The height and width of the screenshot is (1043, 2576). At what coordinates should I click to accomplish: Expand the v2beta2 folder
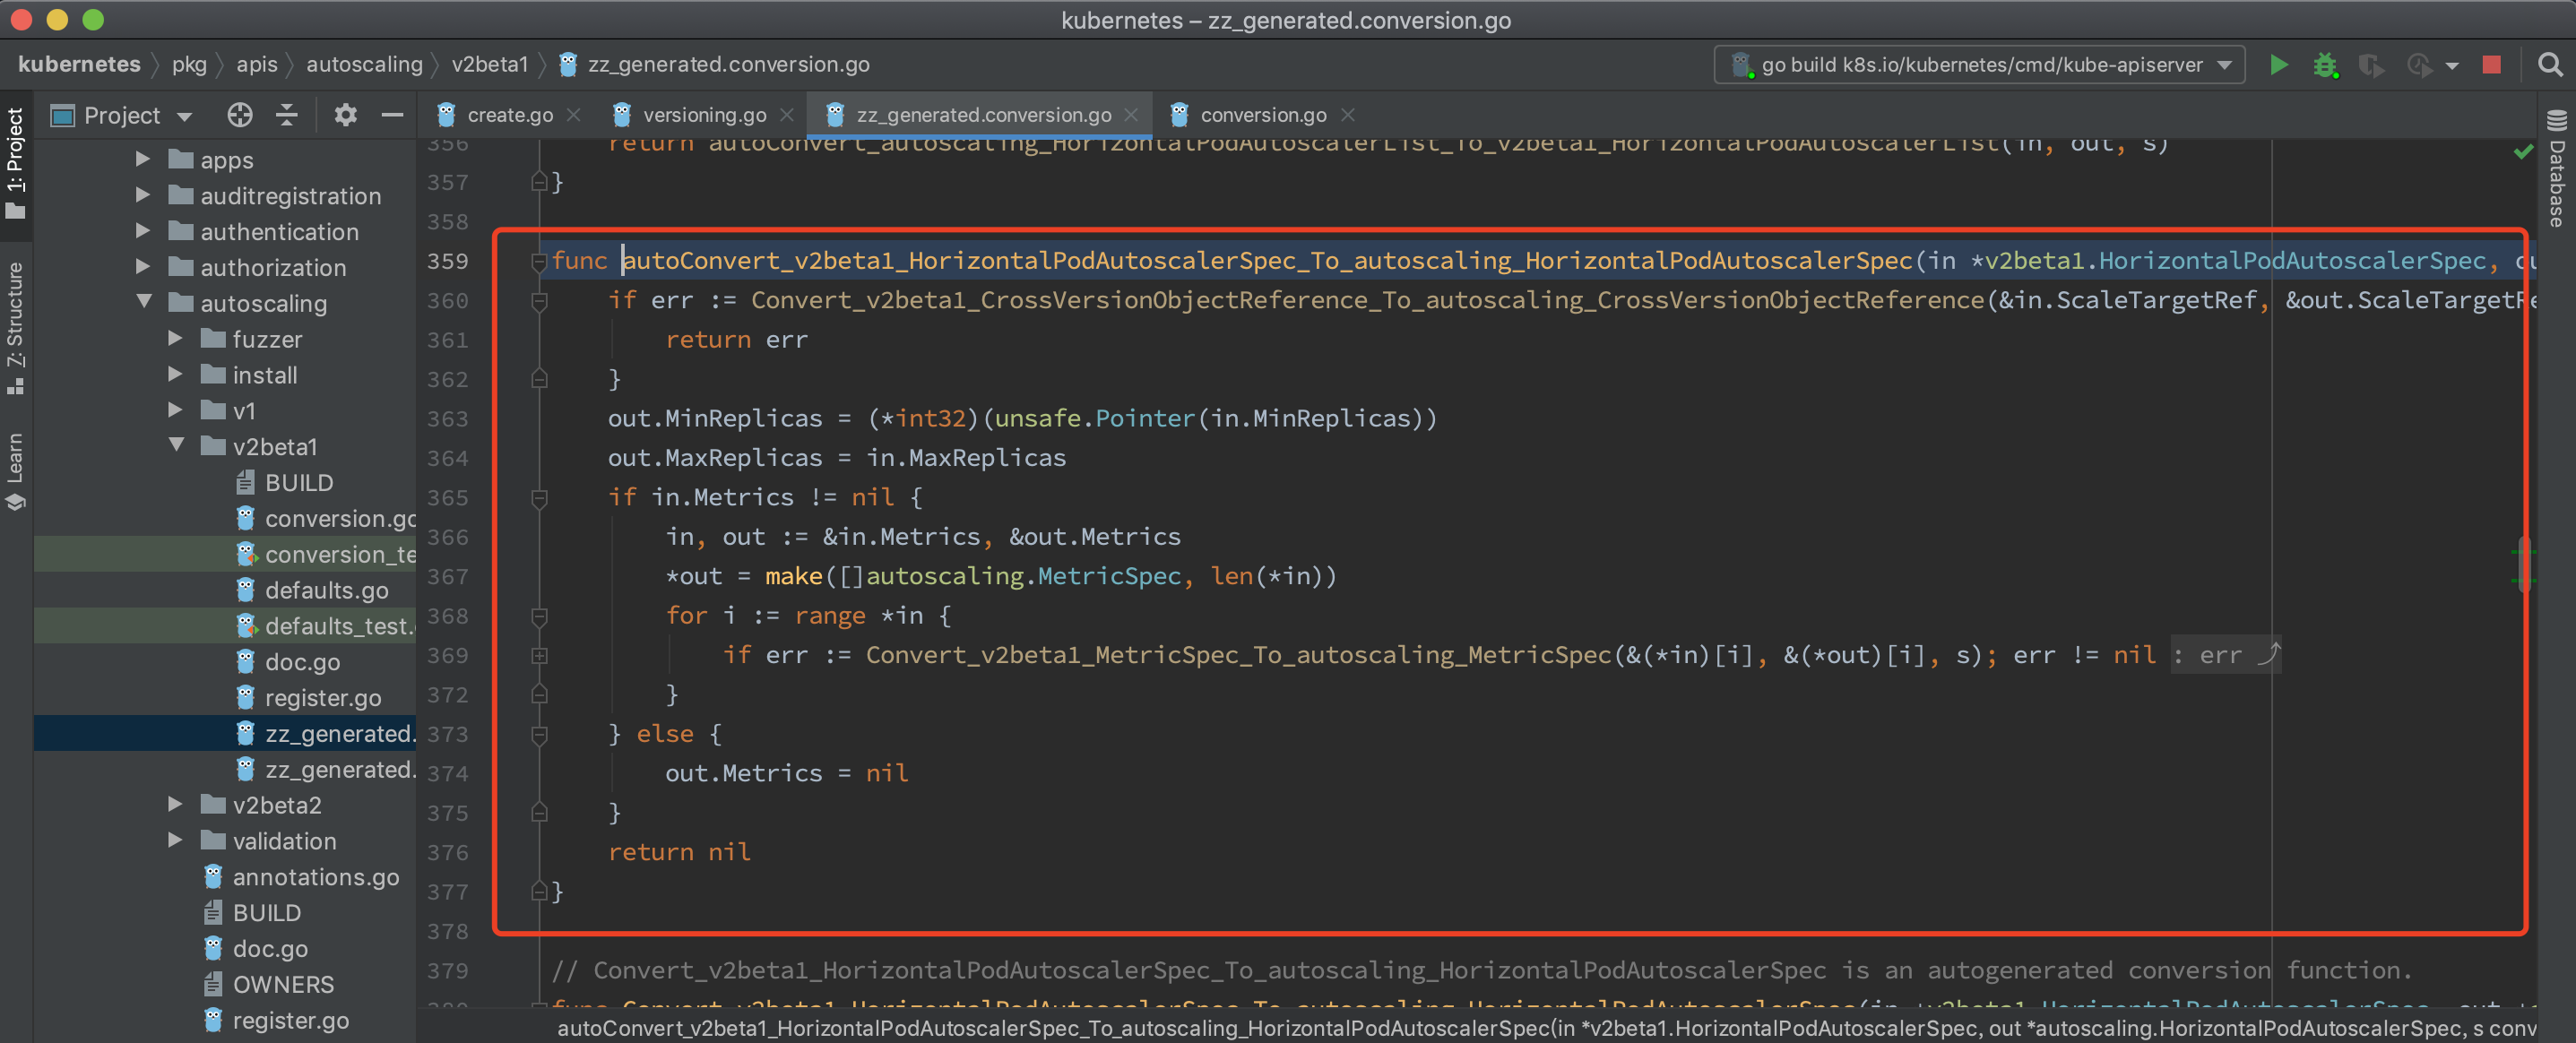175,804
